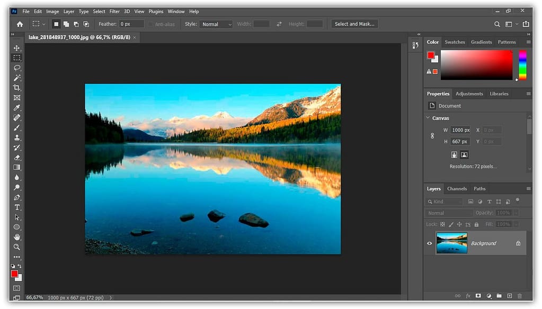Toggle the lock on the Background layer
This screenshot has width=542, height=309.
(518, 243)
